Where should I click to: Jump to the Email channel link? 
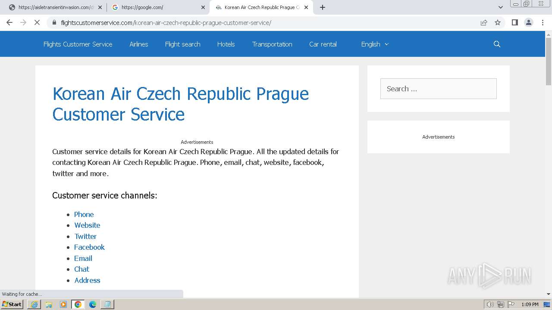point(83,258)
